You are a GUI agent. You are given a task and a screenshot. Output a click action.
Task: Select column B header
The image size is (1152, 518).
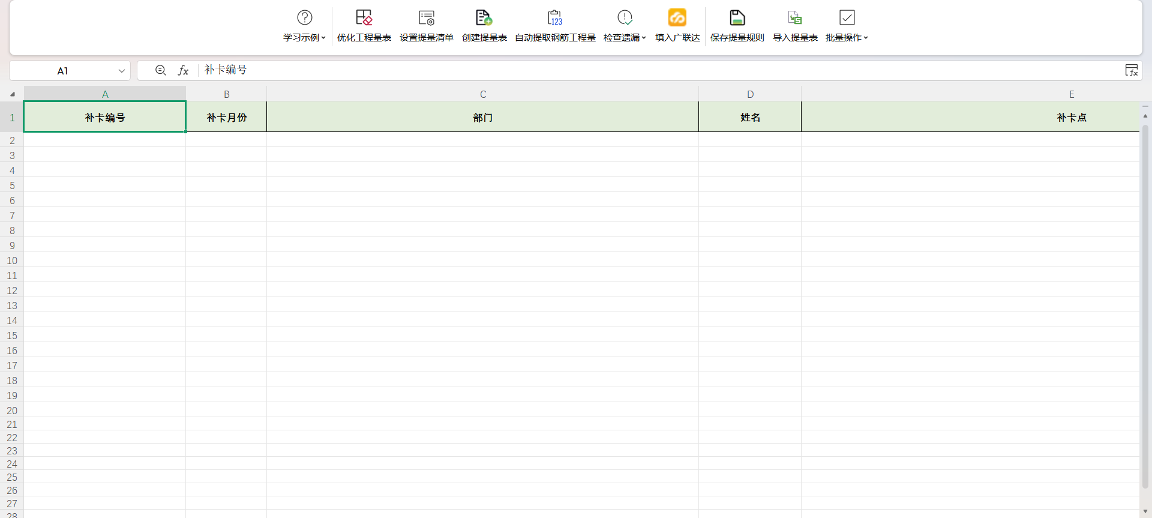point(227,94)
